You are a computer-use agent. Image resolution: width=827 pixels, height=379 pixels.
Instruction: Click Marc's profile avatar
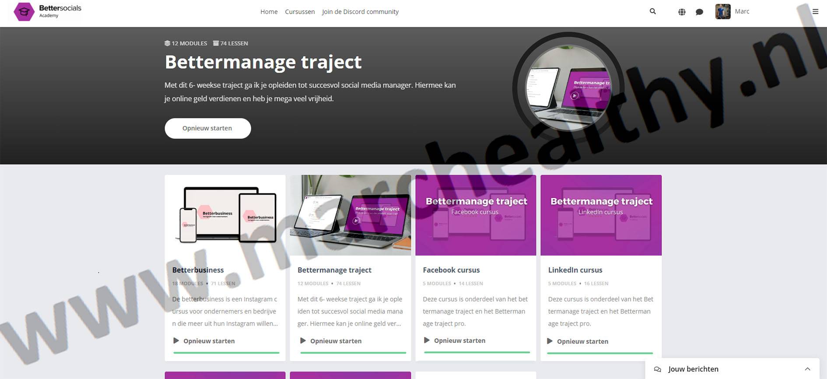tap(722, 11)
